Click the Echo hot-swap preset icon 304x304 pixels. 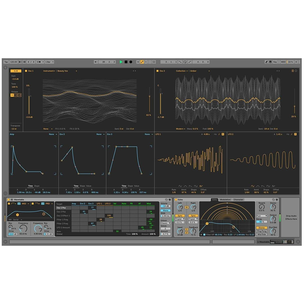(x=273, y=200)
